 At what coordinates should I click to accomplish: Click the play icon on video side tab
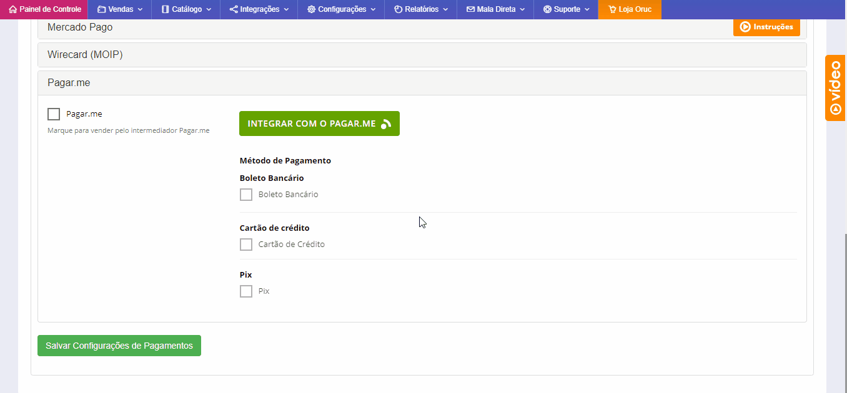click(836, 109)
